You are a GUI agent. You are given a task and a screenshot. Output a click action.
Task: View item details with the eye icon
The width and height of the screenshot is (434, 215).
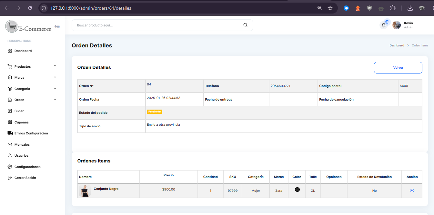(412, 191)
